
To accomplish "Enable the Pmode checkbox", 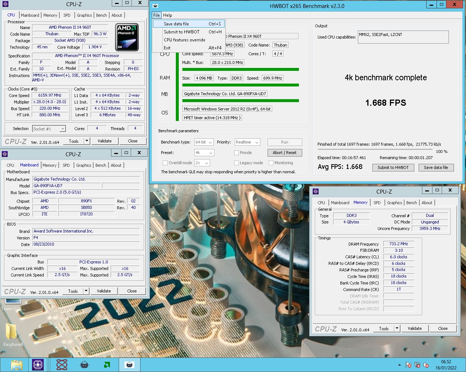I will pos(236,153).
